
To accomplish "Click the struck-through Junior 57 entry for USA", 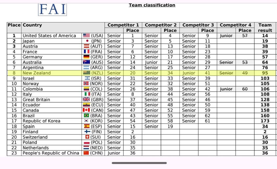I will click(x=226, y=36).
